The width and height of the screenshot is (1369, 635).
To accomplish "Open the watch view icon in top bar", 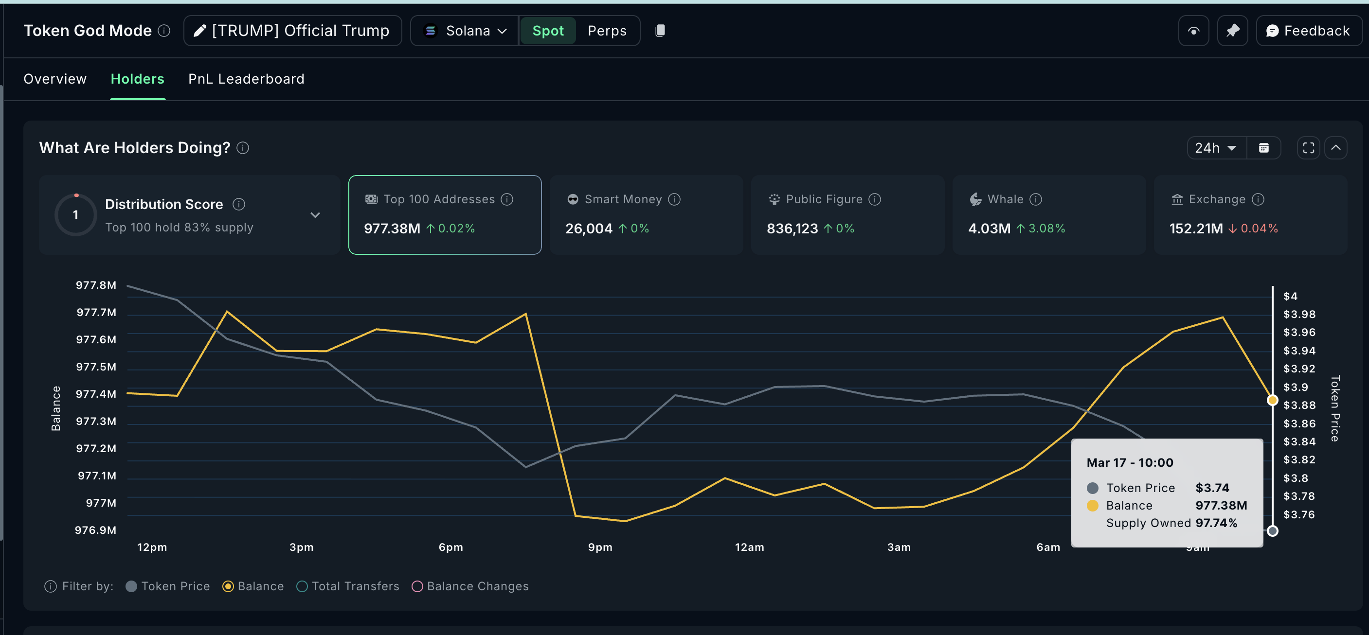I will tap(1194, 30).
